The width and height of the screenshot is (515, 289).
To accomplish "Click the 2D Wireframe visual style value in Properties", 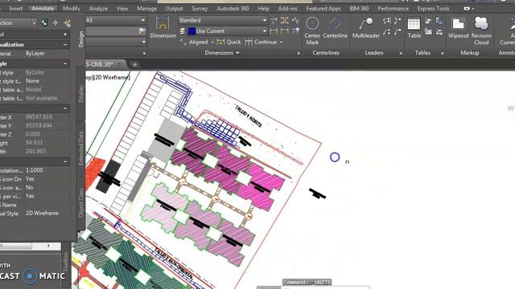I will click(x=42, y=214).
